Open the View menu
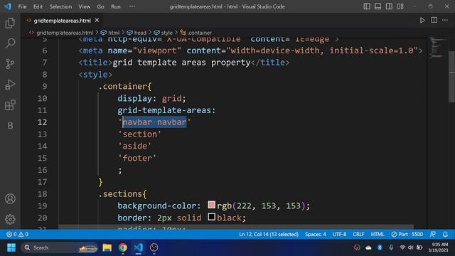455x256 pixels. [x=84, y=6]
